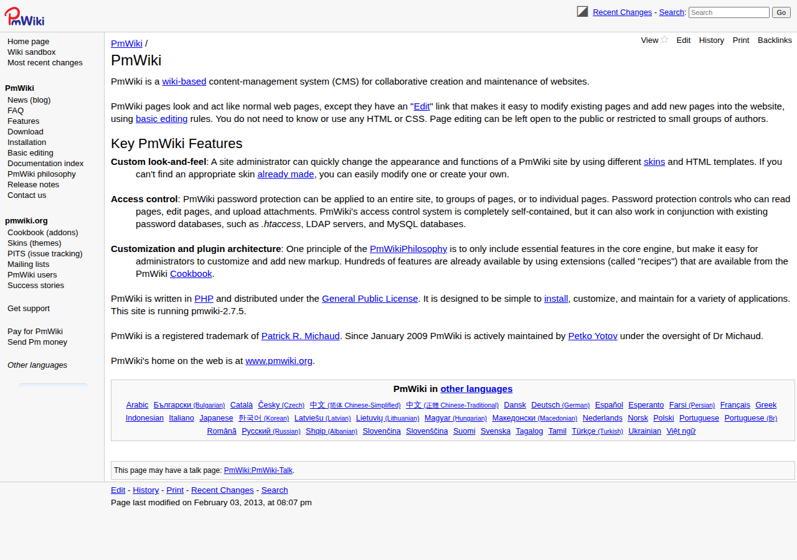Switch to the Français language page
Screen dimensions: 797x560
735,405
